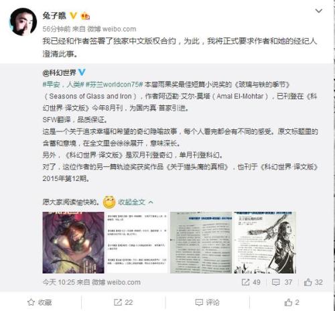Open the owl illustration thumbnail
The height and width of the screenshot is (311, 335).
(x=265, y=243)
